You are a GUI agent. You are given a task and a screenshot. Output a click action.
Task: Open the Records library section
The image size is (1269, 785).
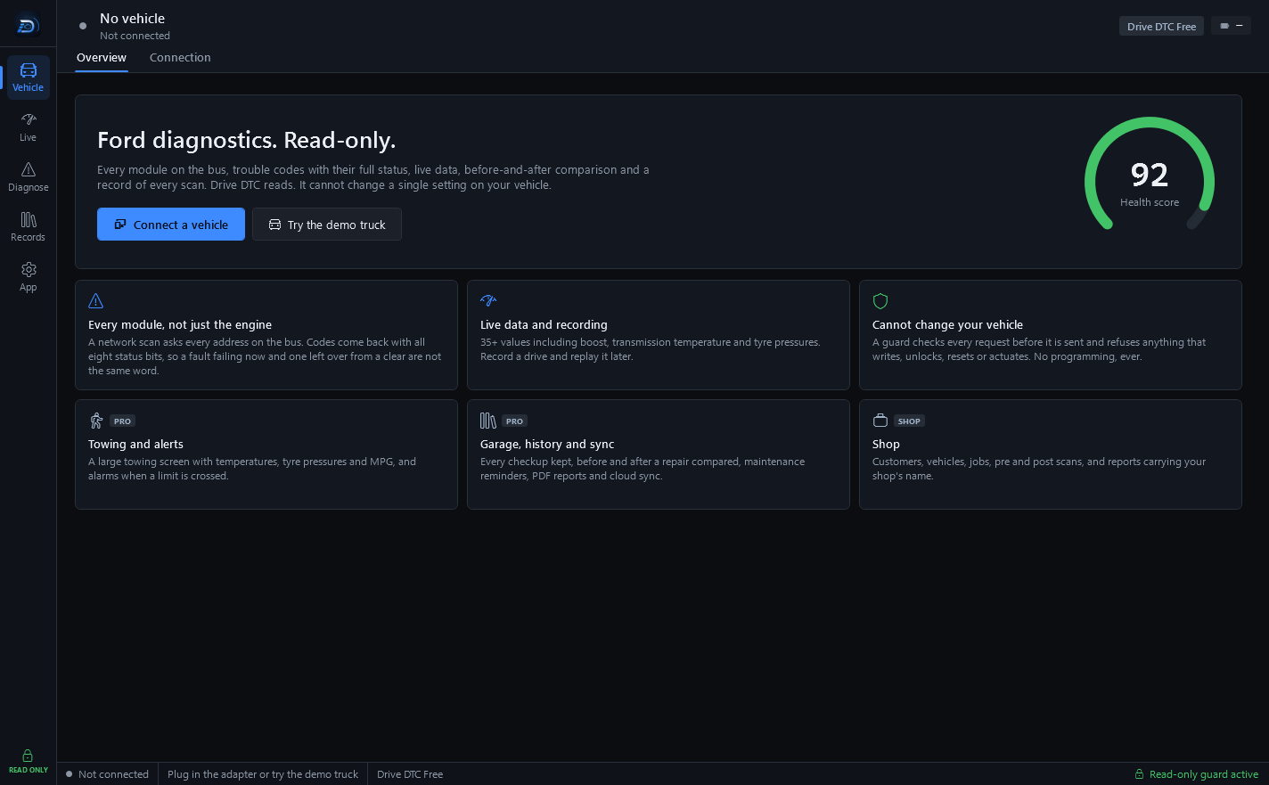(28, 227)
